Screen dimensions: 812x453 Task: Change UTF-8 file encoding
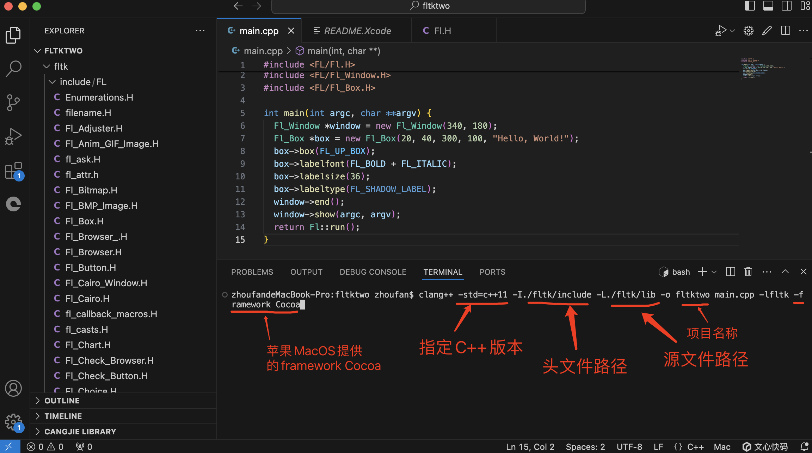click(x=629, y=447)
